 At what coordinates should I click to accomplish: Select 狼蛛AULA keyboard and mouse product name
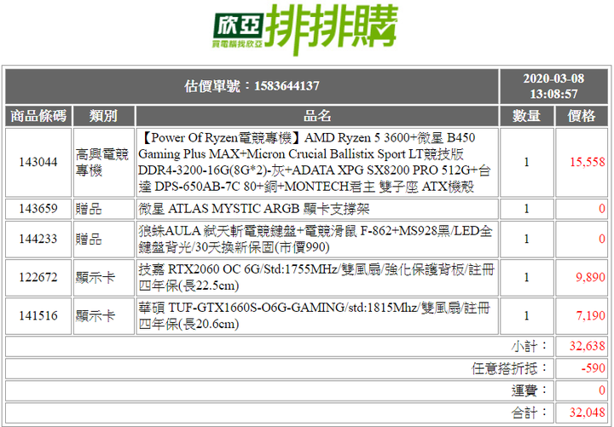(316, 239)
